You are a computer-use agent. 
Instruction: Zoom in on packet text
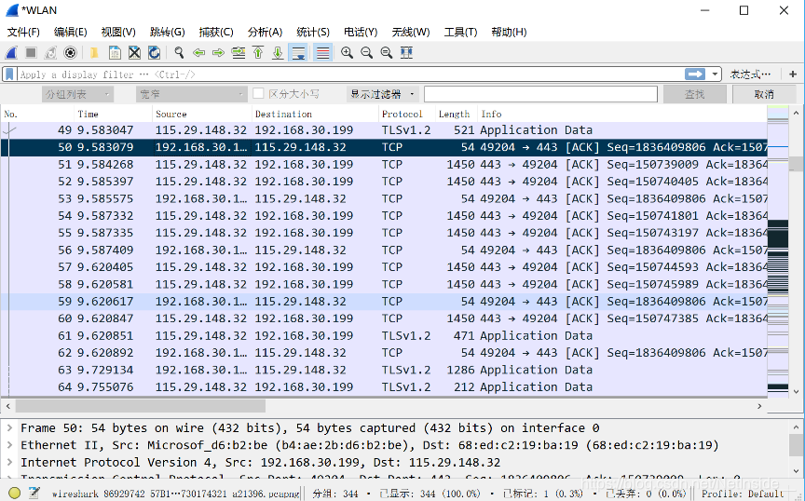point(347,52)
